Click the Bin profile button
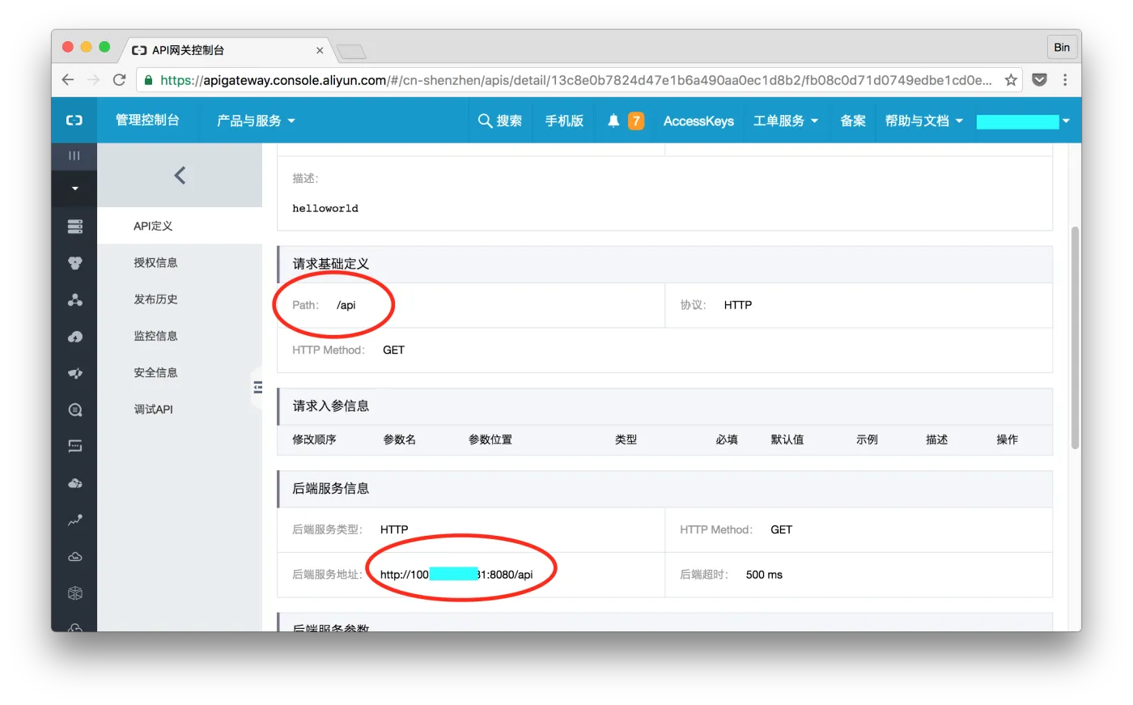This screenshot has width=1133, height=705. tap(1062, 47)
